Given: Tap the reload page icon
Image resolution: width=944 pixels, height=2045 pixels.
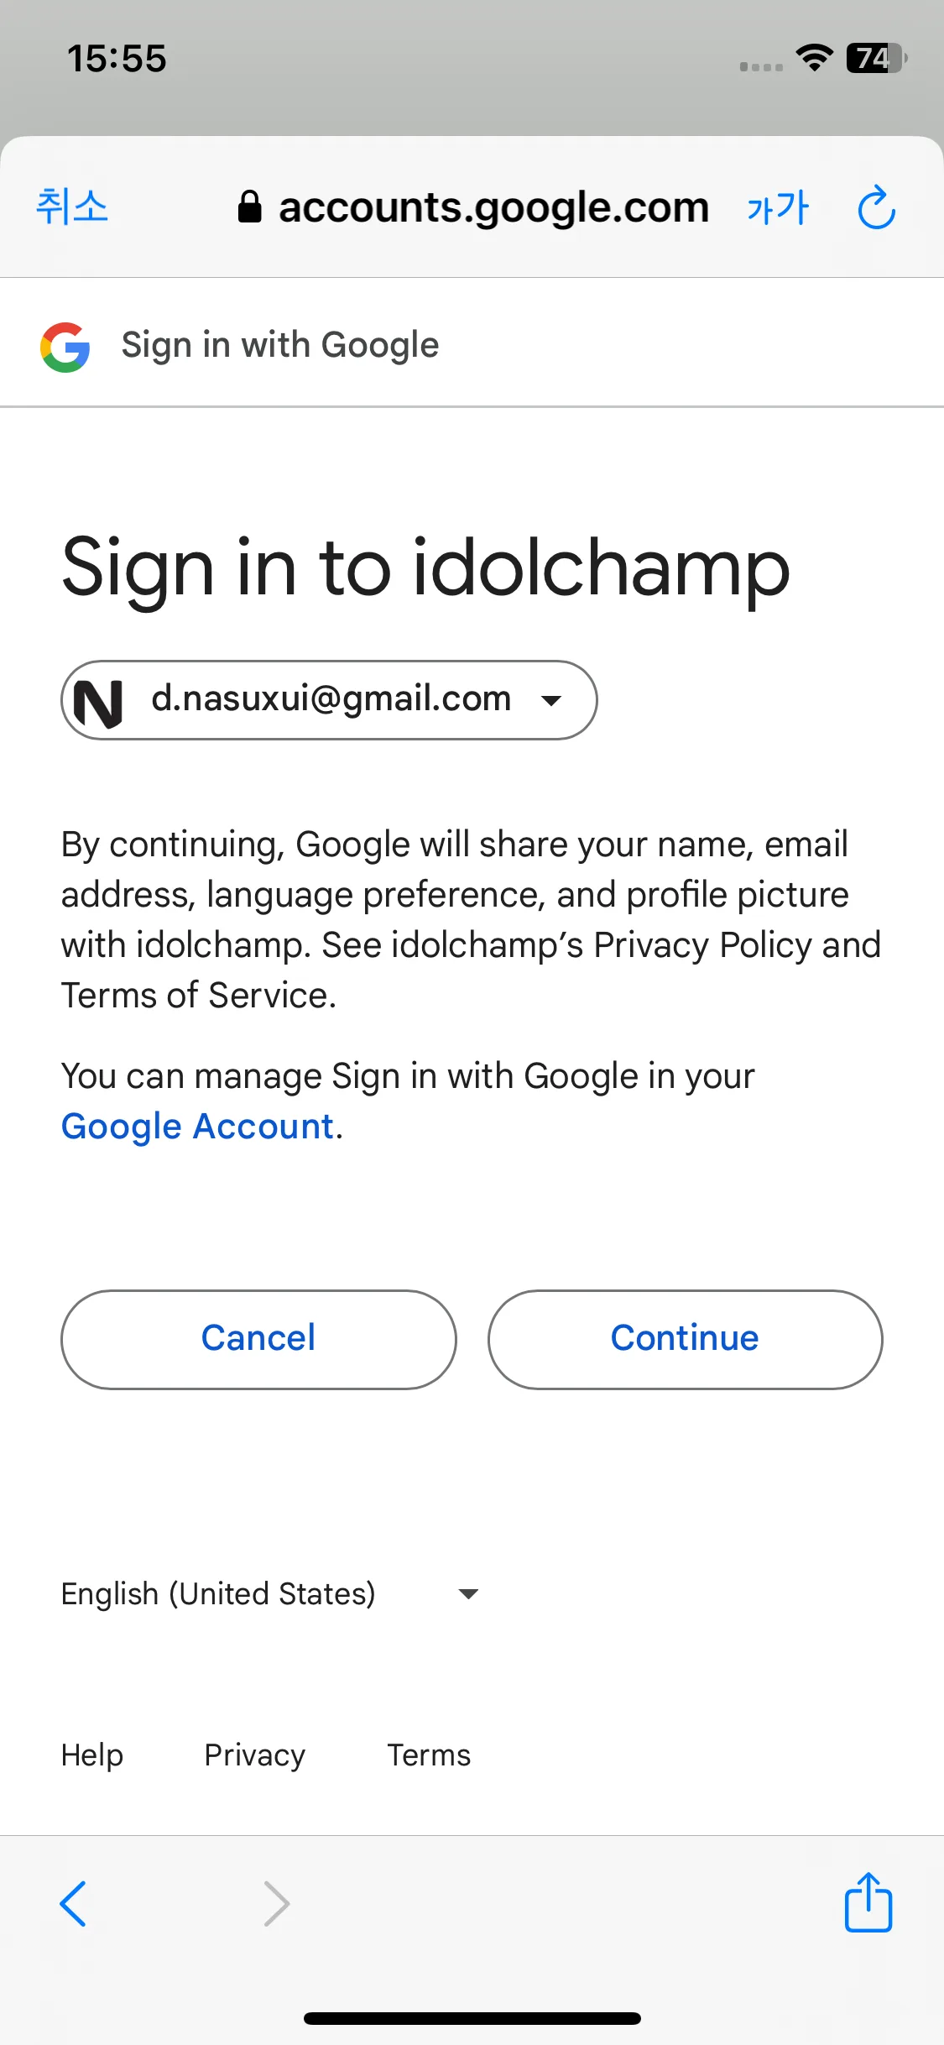Looking at the screenshot, I should pyautogui.click(x=876, y=207).
